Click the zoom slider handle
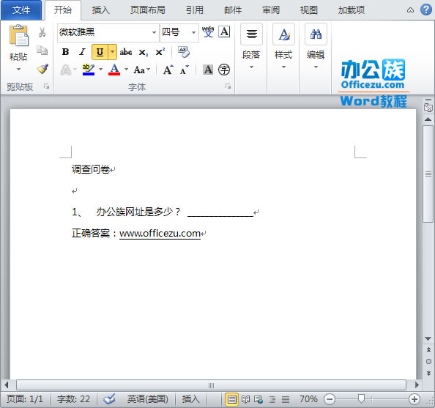The height and width of the screenshot is (408, 435). click(x=361, y=399)
